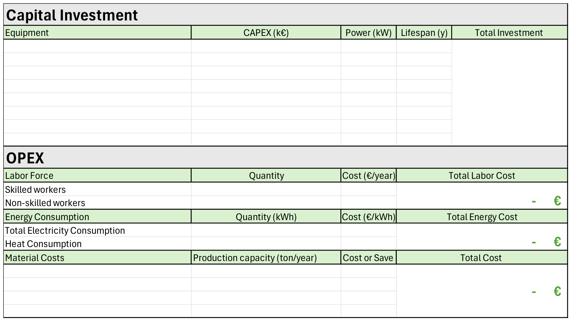This screenshot has width=571, height=321.
Task: Select the Cost or Save header cell
Action: pyautogui.click(x=368, y=258)
